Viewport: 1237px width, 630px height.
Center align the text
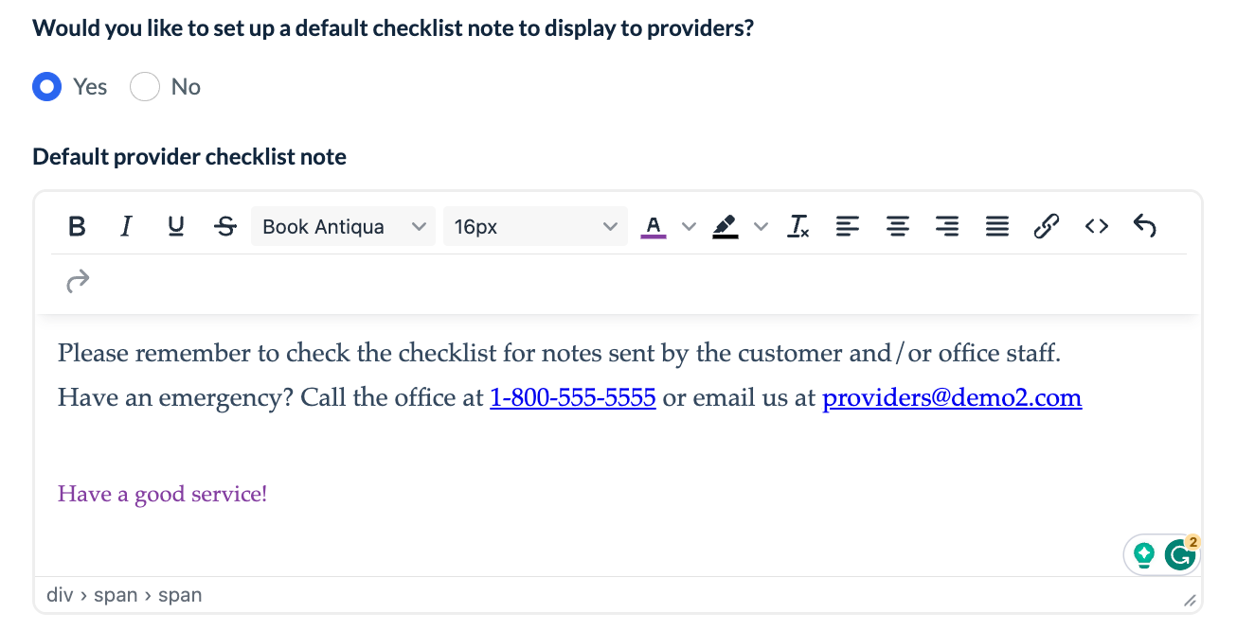(897, 226)
